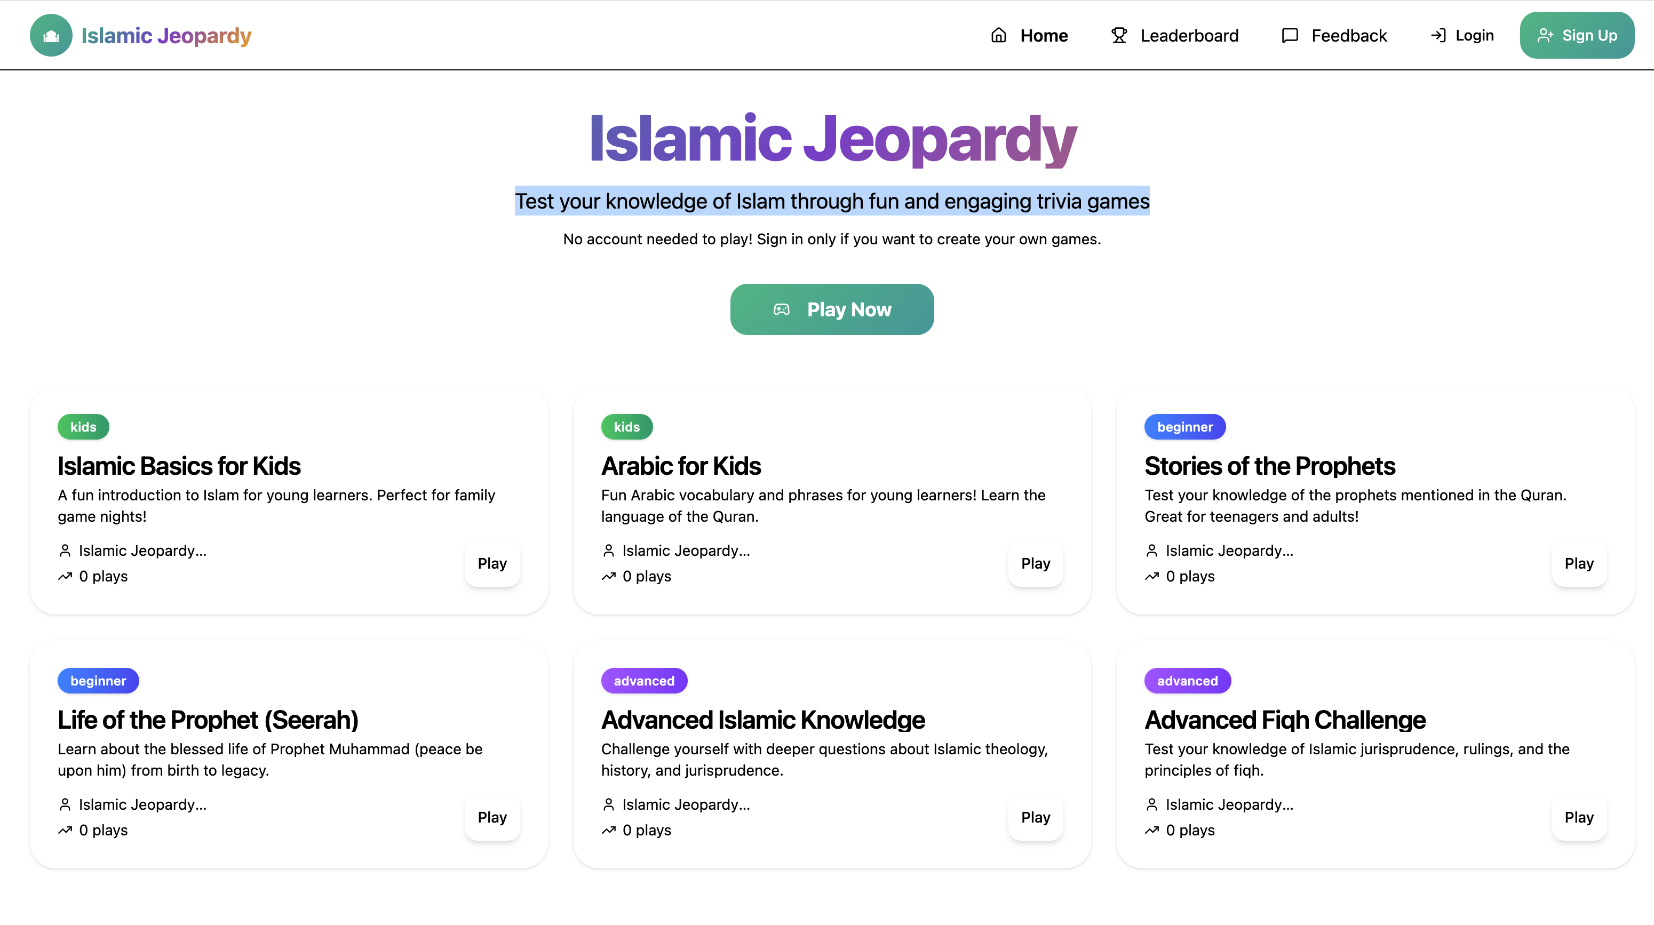Select the kids badge on Arabic for Kids
Viewport: 1654px width, 925px height.
tap(627, 426)
